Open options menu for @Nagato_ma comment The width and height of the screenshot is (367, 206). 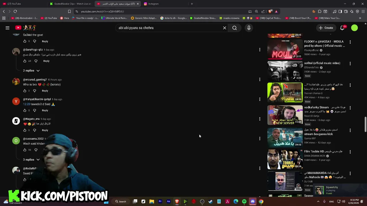tap(260, 119)
